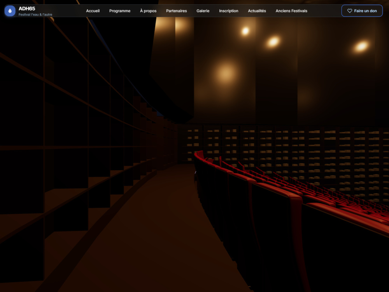Open the À propos section
Screen dimensions: 389x292
pos(148,11)
